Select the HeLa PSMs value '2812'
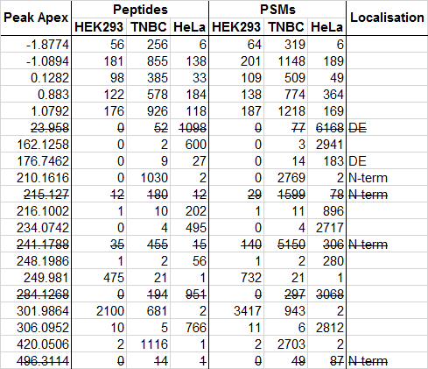 coord(326,328)
